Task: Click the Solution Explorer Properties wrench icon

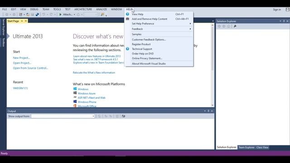Action: pyautogui.click(x=235, y=26)
